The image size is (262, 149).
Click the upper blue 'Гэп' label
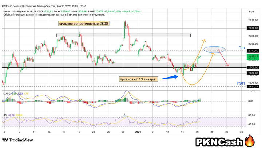(241, 47)
